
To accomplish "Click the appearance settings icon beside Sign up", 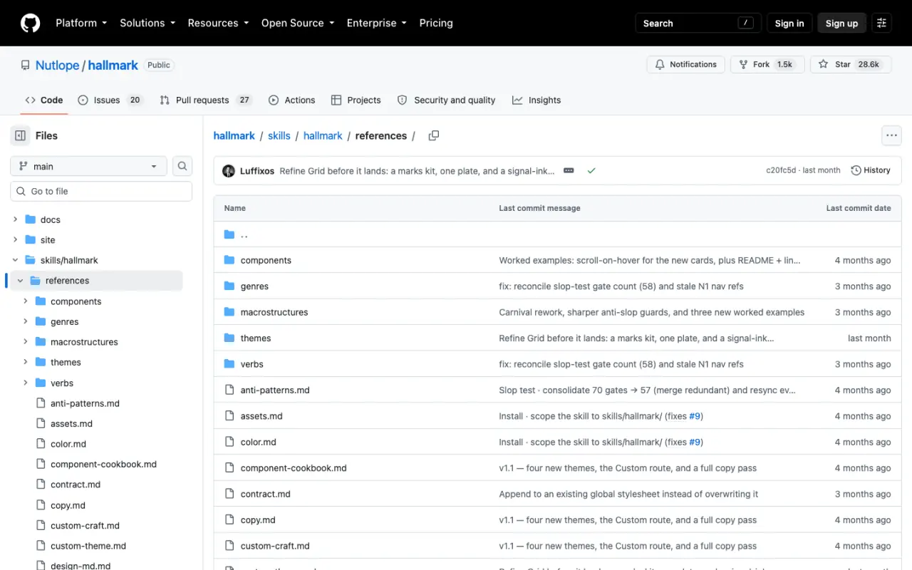I will click(881, 23).
